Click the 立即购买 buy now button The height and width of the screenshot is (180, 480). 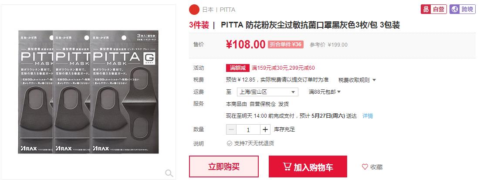tap(224, 166)
